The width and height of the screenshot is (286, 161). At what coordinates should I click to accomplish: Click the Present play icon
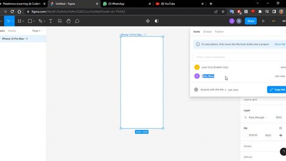point(263,21)
